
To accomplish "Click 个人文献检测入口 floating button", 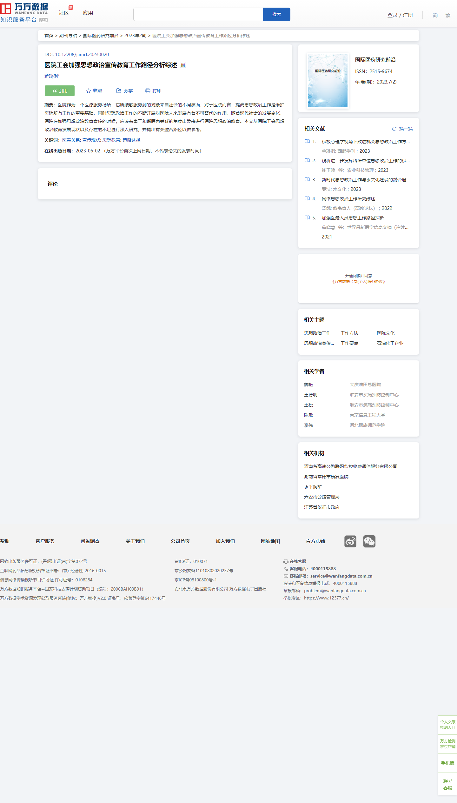I will coord(447,725).
